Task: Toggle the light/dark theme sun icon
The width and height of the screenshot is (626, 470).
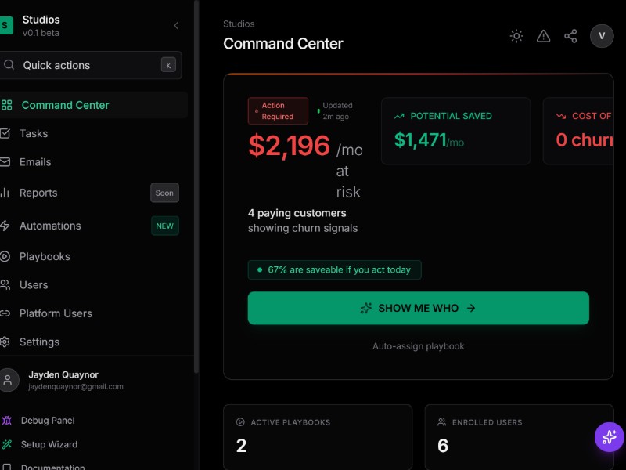Action: pos(516,36)
